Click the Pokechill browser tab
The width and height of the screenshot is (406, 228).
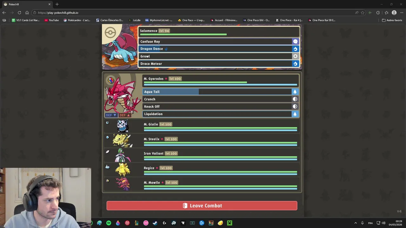click(x=27, y=4)
